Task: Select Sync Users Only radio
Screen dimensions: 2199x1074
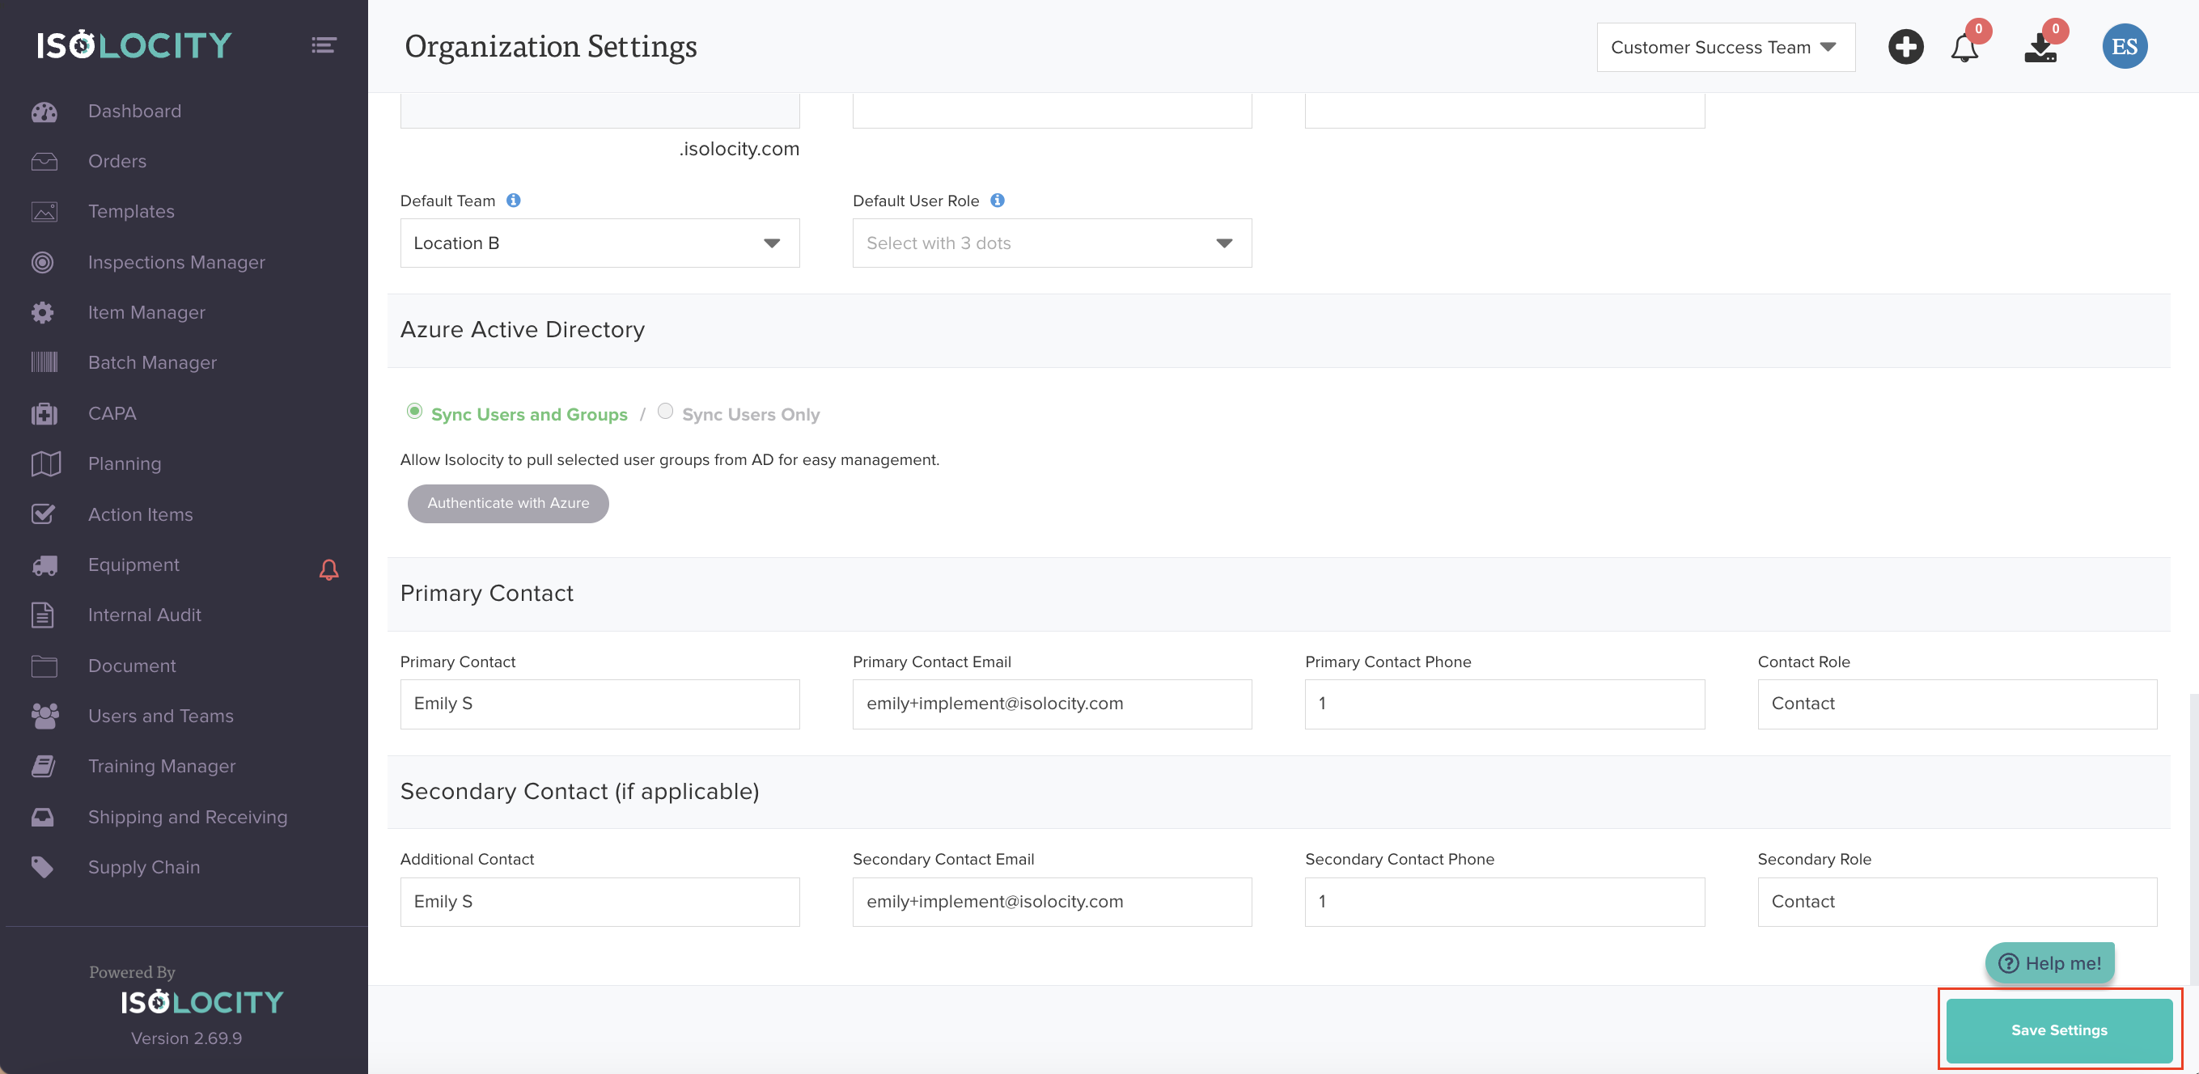Action: 665,411
